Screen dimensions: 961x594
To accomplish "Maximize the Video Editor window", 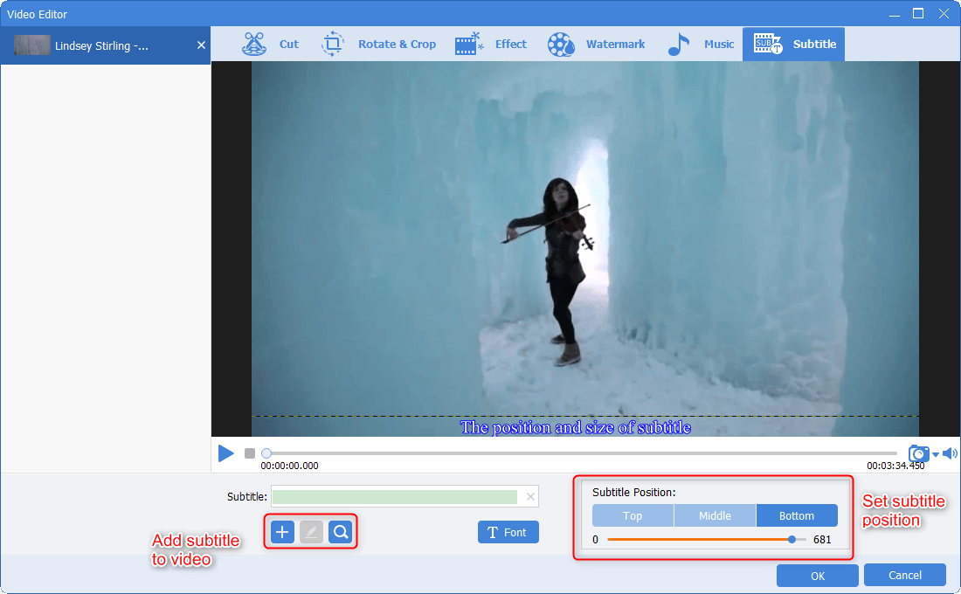I will pyautogui.click(x=918, y=14).
